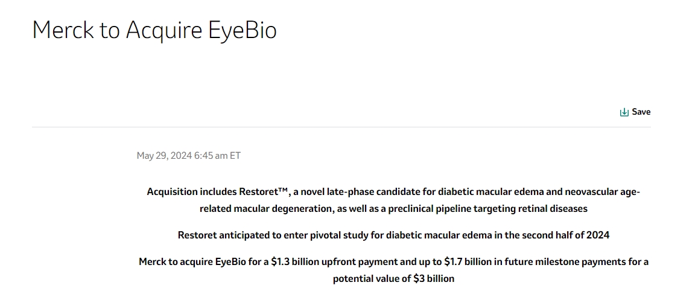Screen dimensions: 698x294
Task: Click the Save download icon
Action: point(624,112)
